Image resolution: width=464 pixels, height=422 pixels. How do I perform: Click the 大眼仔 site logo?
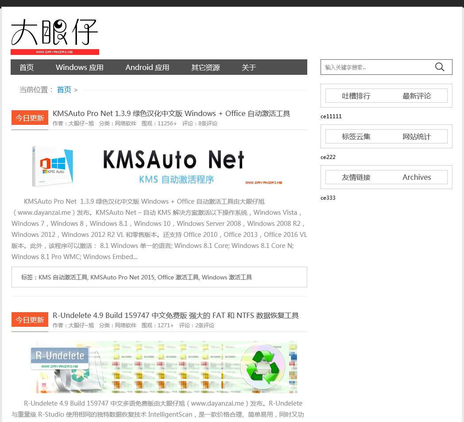(55, 36)
